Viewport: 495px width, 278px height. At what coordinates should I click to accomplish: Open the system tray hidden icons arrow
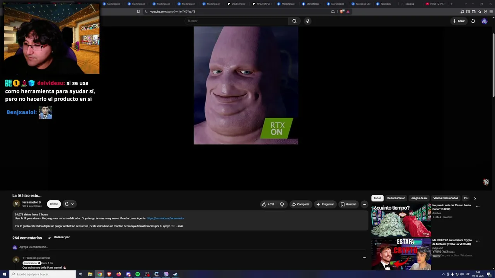coord(443,274)
